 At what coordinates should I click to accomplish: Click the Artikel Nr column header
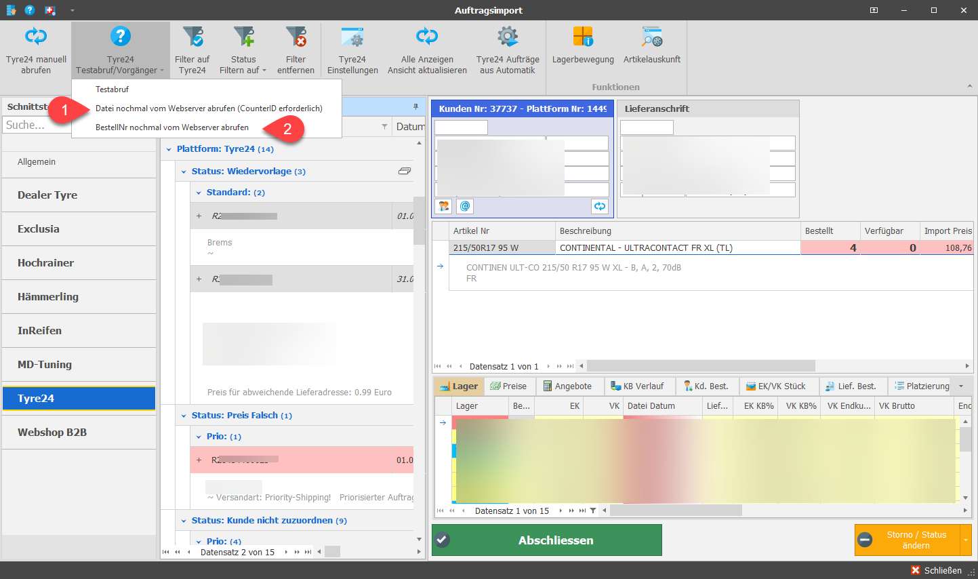pos(502,231)
